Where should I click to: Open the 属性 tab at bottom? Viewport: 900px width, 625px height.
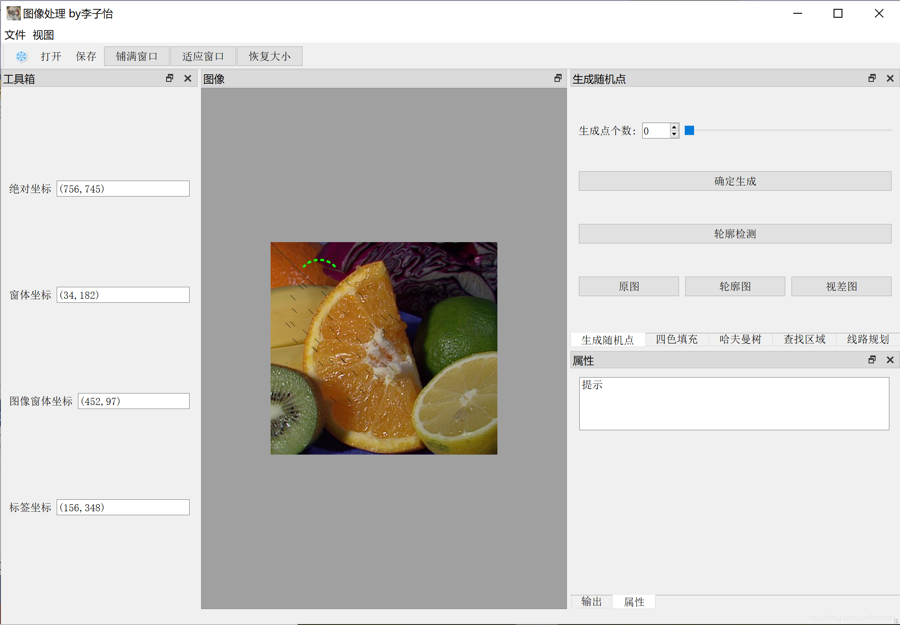(x=634, y=602)
